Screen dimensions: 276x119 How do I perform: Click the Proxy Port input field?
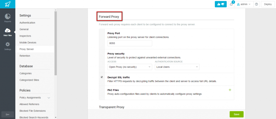point(130,43)
